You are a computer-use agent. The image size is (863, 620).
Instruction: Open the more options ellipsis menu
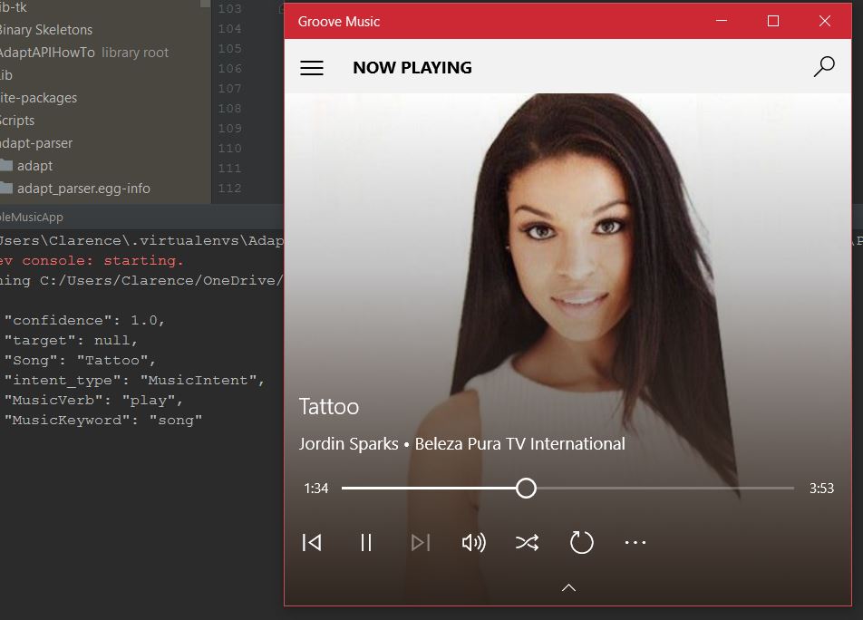point(635,542)
